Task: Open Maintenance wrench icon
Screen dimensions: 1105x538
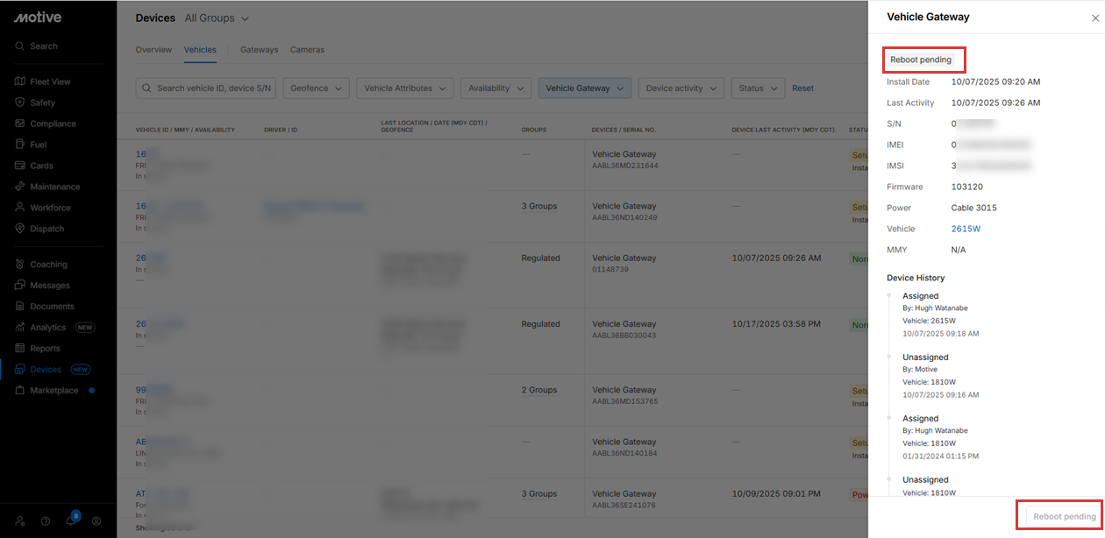Action: pyautogui.click(x=20, y=187)
